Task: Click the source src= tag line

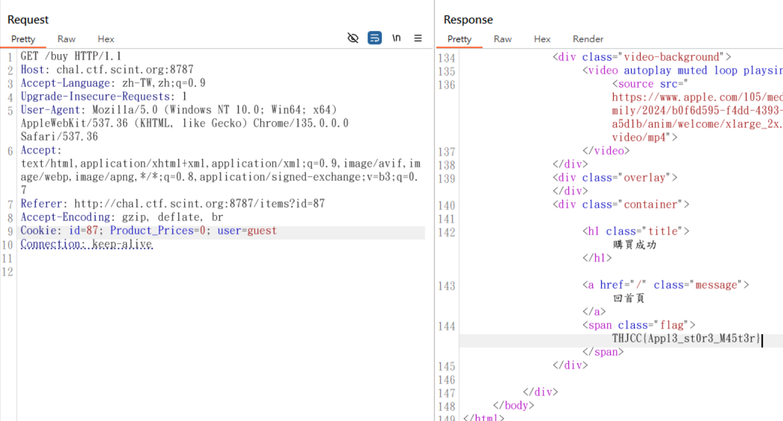Action: tap(651, 84)
